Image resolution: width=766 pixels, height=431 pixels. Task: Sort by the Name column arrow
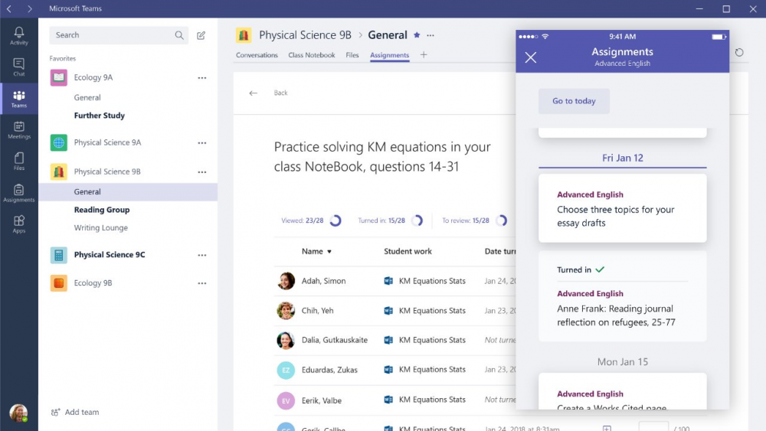329,252
